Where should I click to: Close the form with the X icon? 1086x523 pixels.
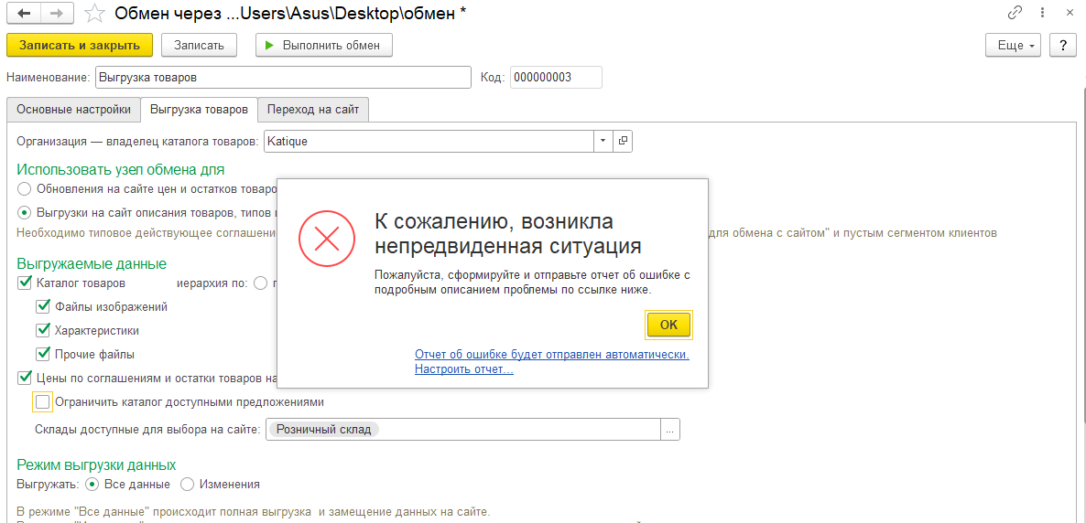(1069, 13)
